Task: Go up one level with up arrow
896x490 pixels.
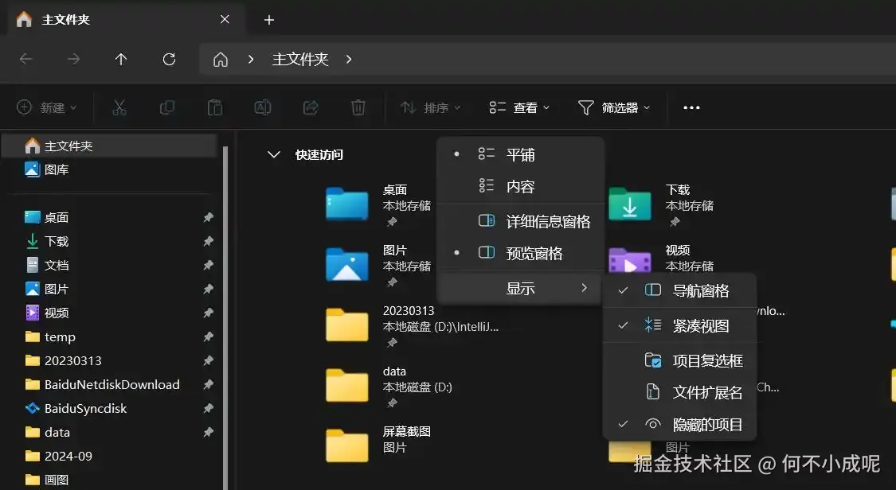Action: (x=120, y=59)
